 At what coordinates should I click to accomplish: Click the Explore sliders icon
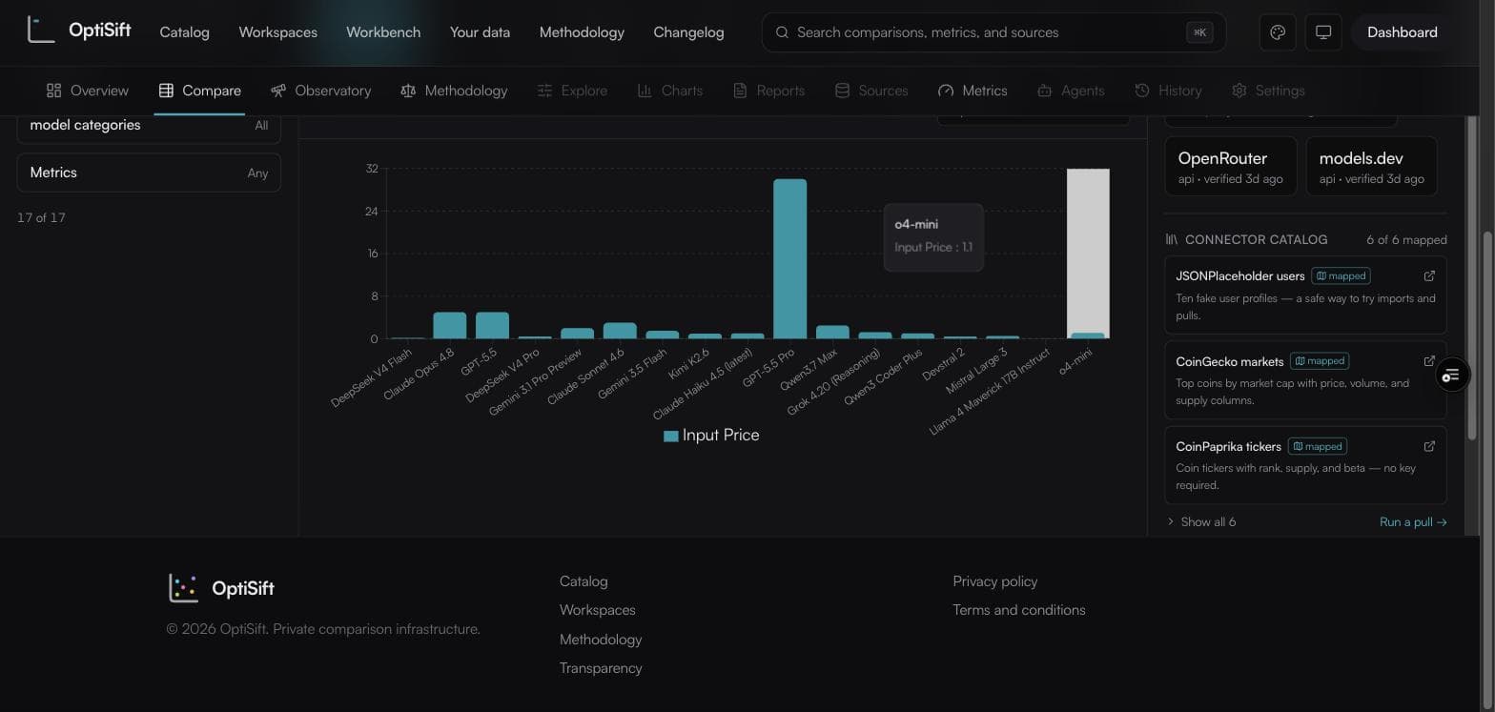pos(545,91)
